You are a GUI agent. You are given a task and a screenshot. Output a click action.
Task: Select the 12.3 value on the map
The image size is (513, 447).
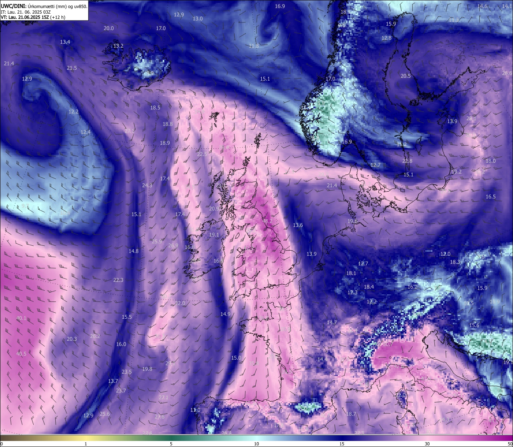point(352,292)
